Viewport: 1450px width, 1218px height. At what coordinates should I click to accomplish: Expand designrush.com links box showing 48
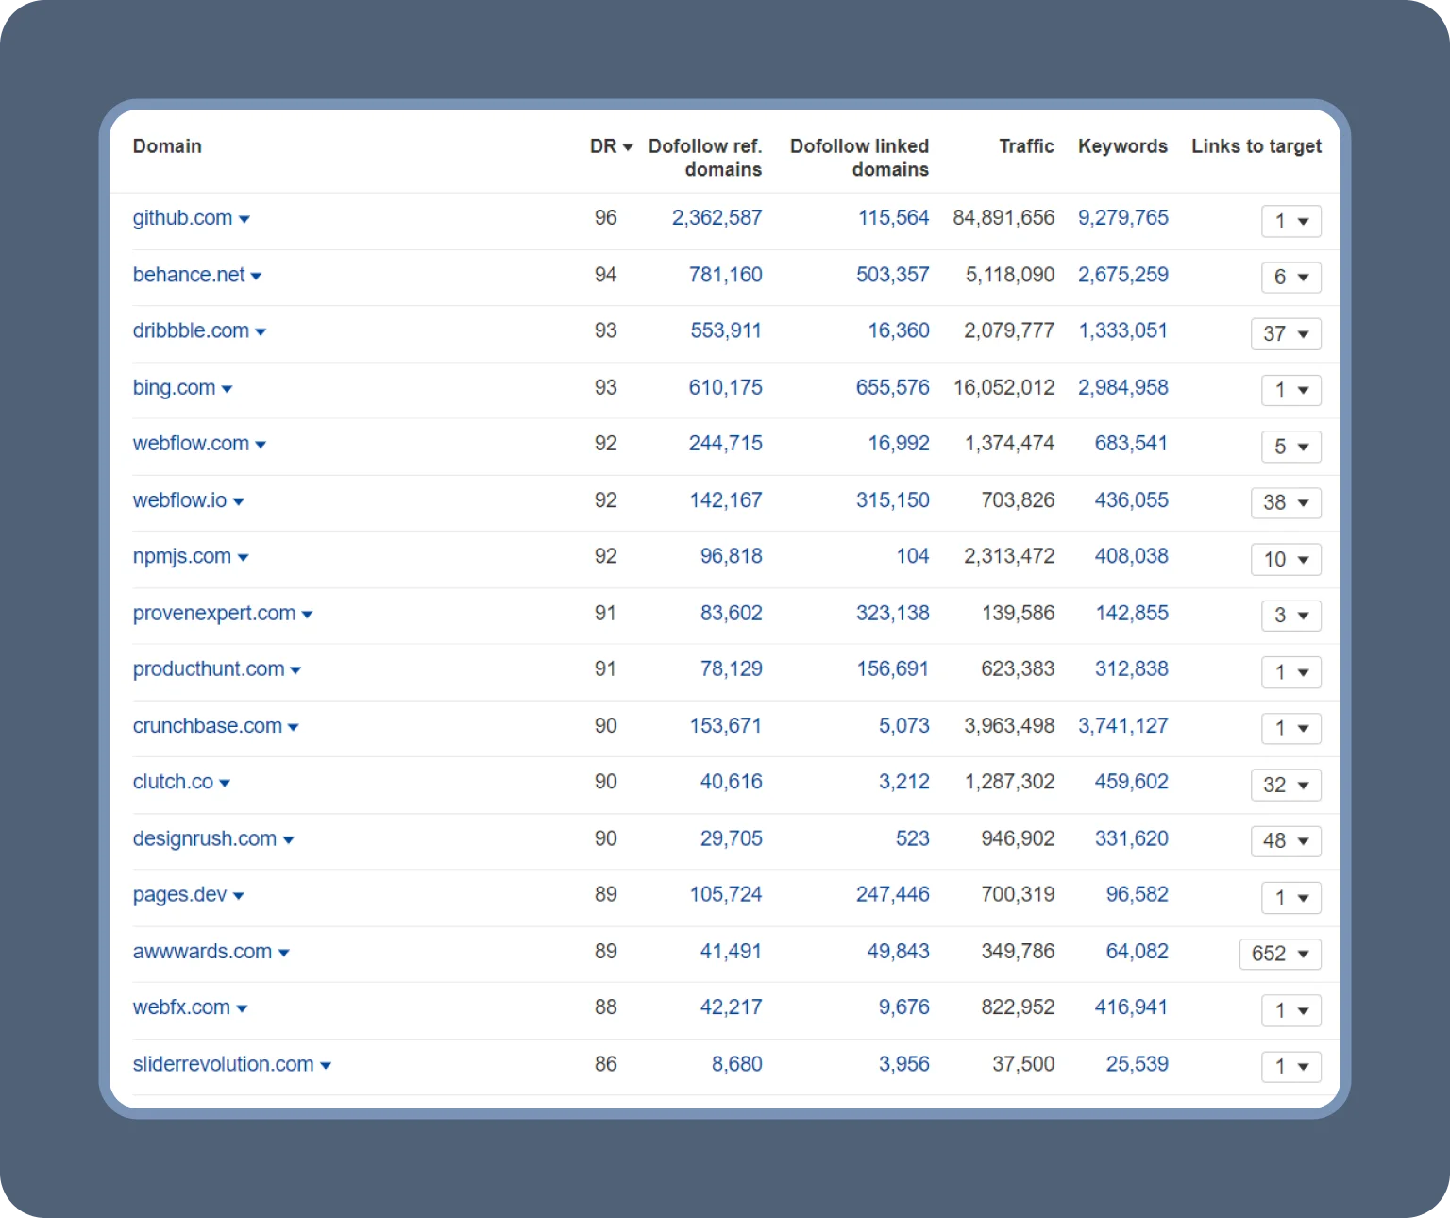[1286, 841]
